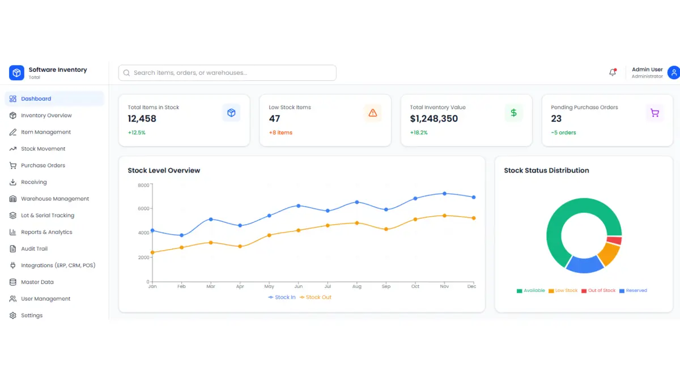The height and width of the screenshot is (382, 680).
Task: Open the Settings page link
Action: 32,315
